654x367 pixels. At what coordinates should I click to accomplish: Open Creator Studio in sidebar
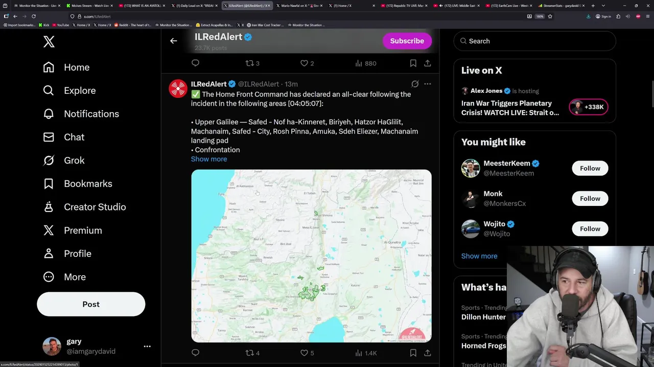click(85, 207)
